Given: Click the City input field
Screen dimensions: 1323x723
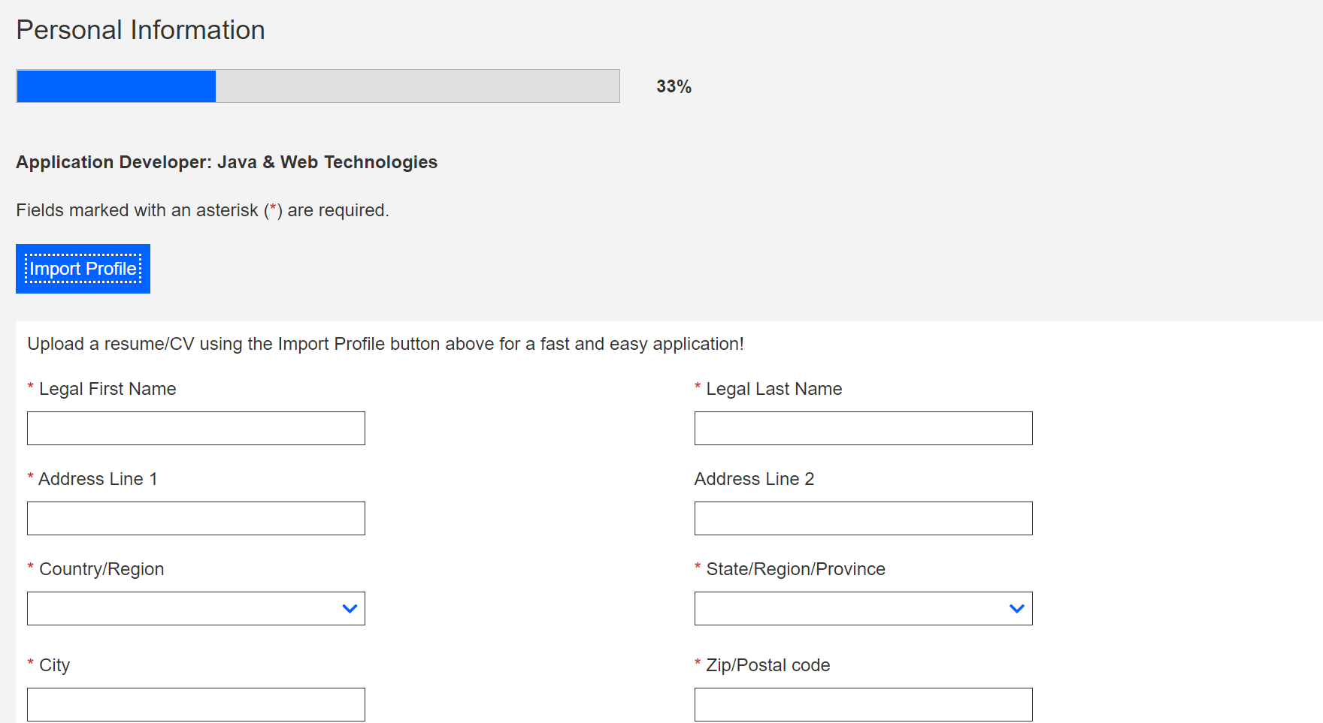Looking at the screenshot, I should pos(195,704).
